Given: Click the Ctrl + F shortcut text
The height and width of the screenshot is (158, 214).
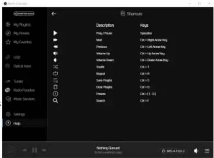Looking at the screenshot, I should [x=145, y=101].
